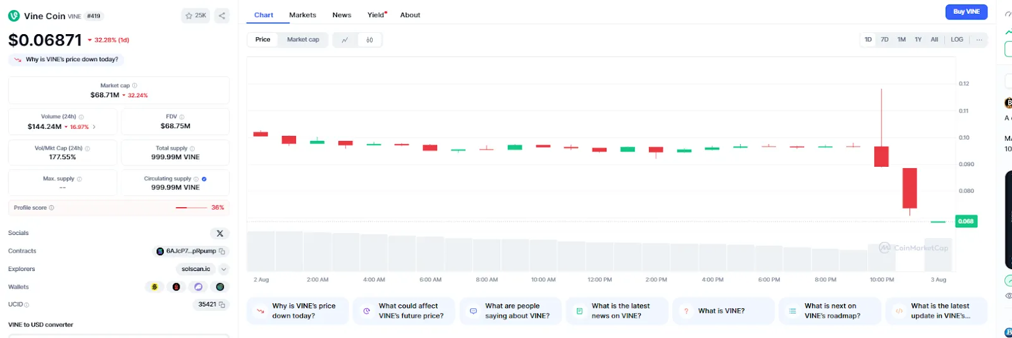This screenshot has height=338, width=1012.
Task: Click the #419 rank badge
Action: [x=94, y=16]
